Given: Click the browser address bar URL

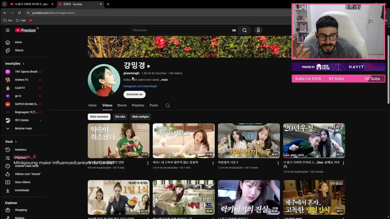Looking at the screenshot, I should coord(53,13).
